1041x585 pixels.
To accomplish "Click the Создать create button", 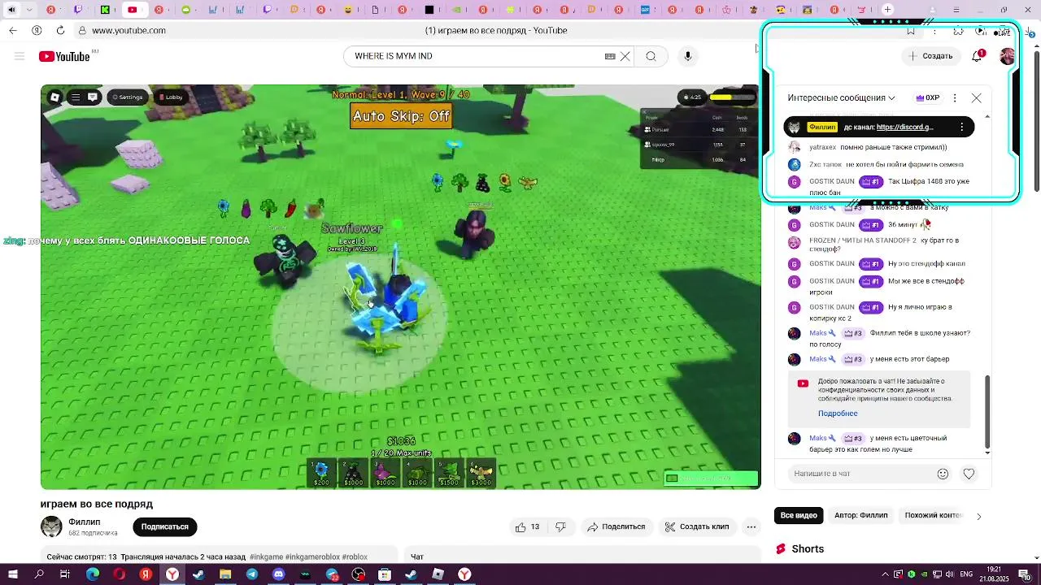I will [930, 56].
